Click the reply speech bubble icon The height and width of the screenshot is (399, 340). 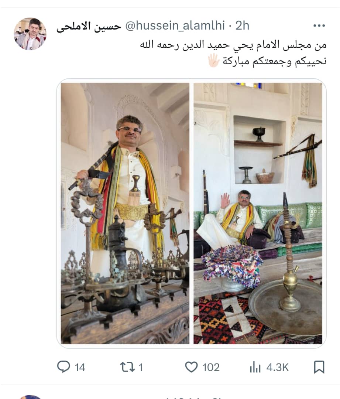[63, 367]
